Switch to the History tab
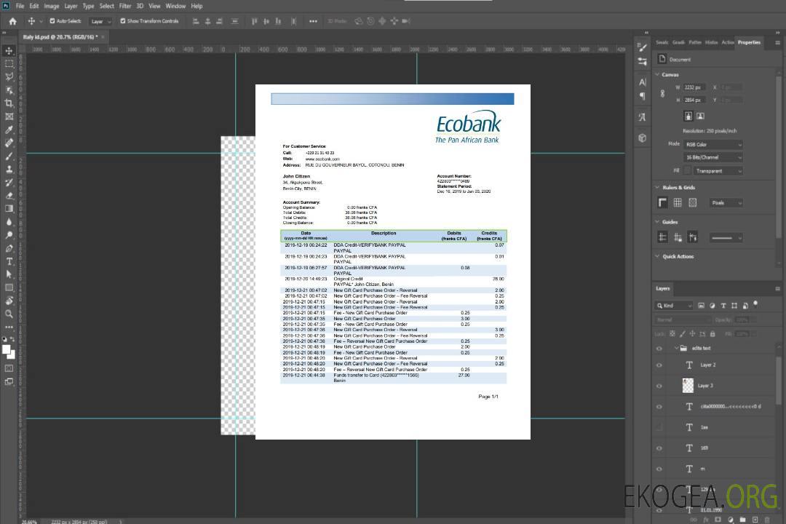Viewport: 786px width, 524px height. (x=711, y=42)
